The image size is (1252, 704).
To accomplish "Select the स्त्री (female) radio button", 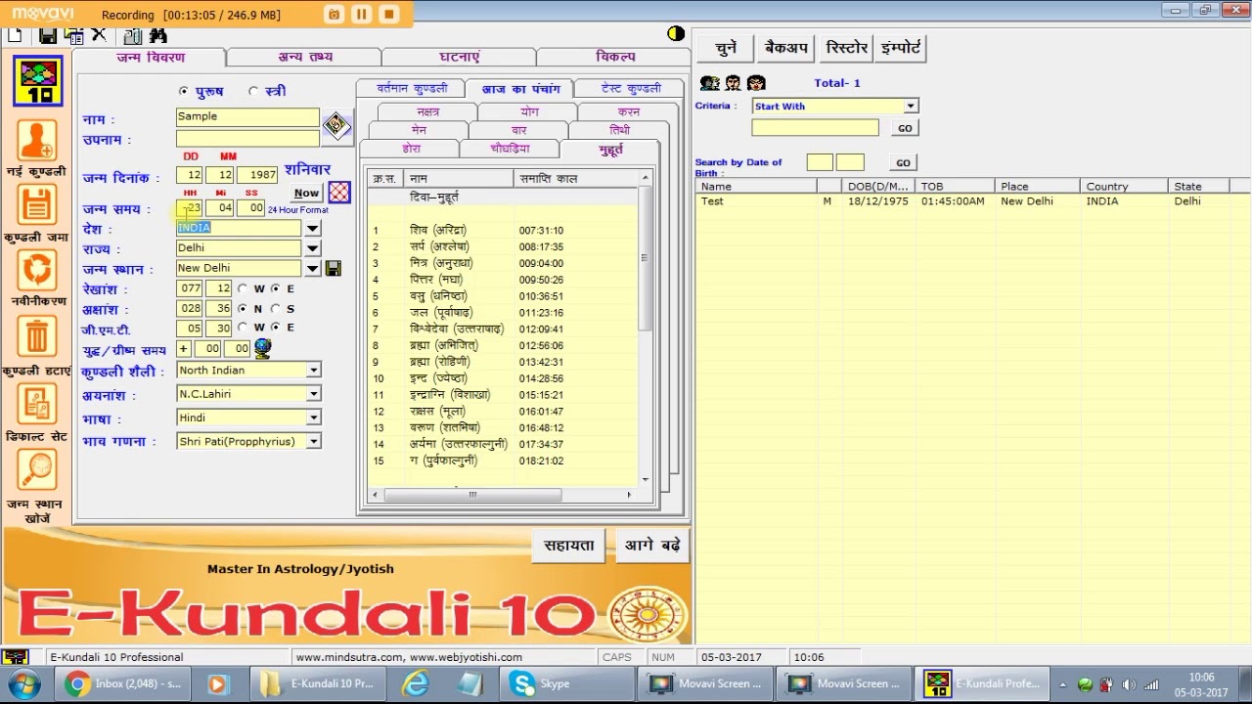I will [253, 91].
